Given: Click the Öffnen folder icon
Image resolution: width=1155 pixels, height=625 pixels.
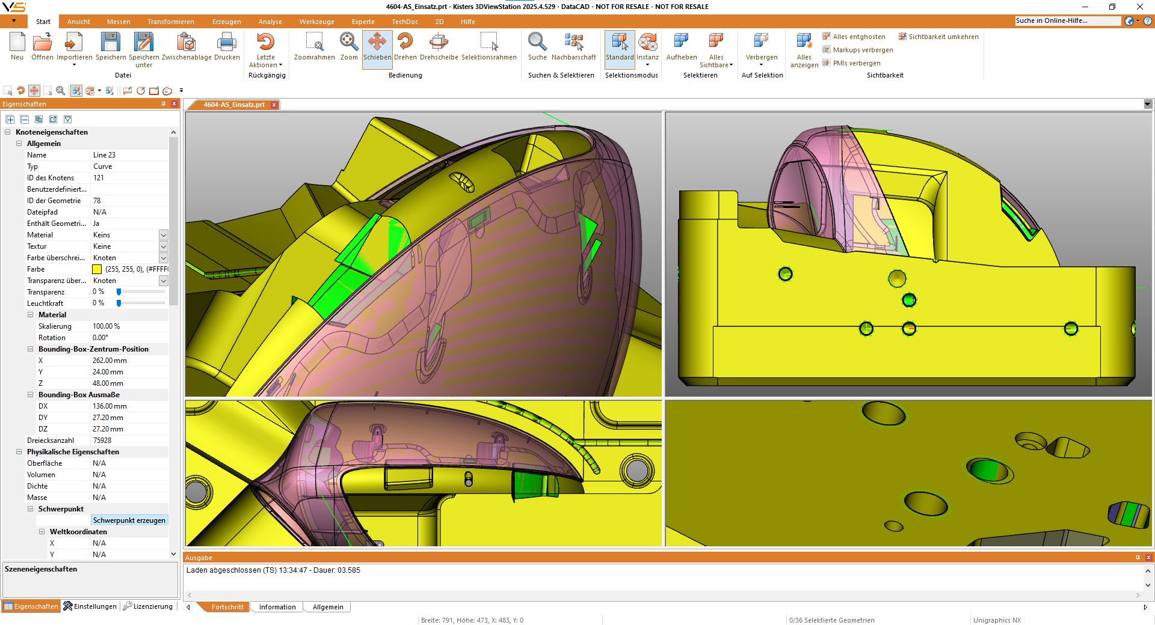Looking at the screenshot, I should (x=42, y=43).
